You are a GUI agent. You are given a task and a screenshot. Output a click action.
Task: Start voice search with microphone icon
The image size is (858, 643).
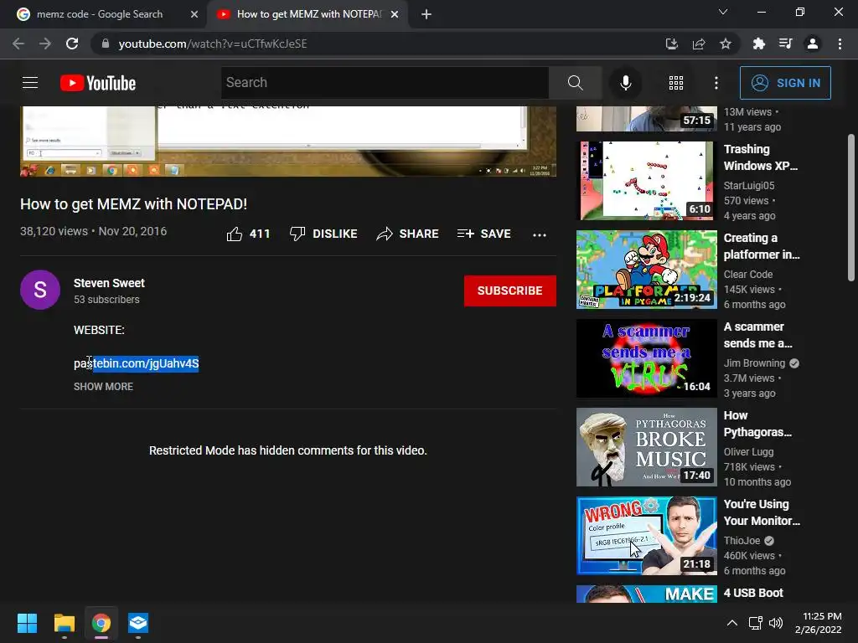(x=625, y=83)
